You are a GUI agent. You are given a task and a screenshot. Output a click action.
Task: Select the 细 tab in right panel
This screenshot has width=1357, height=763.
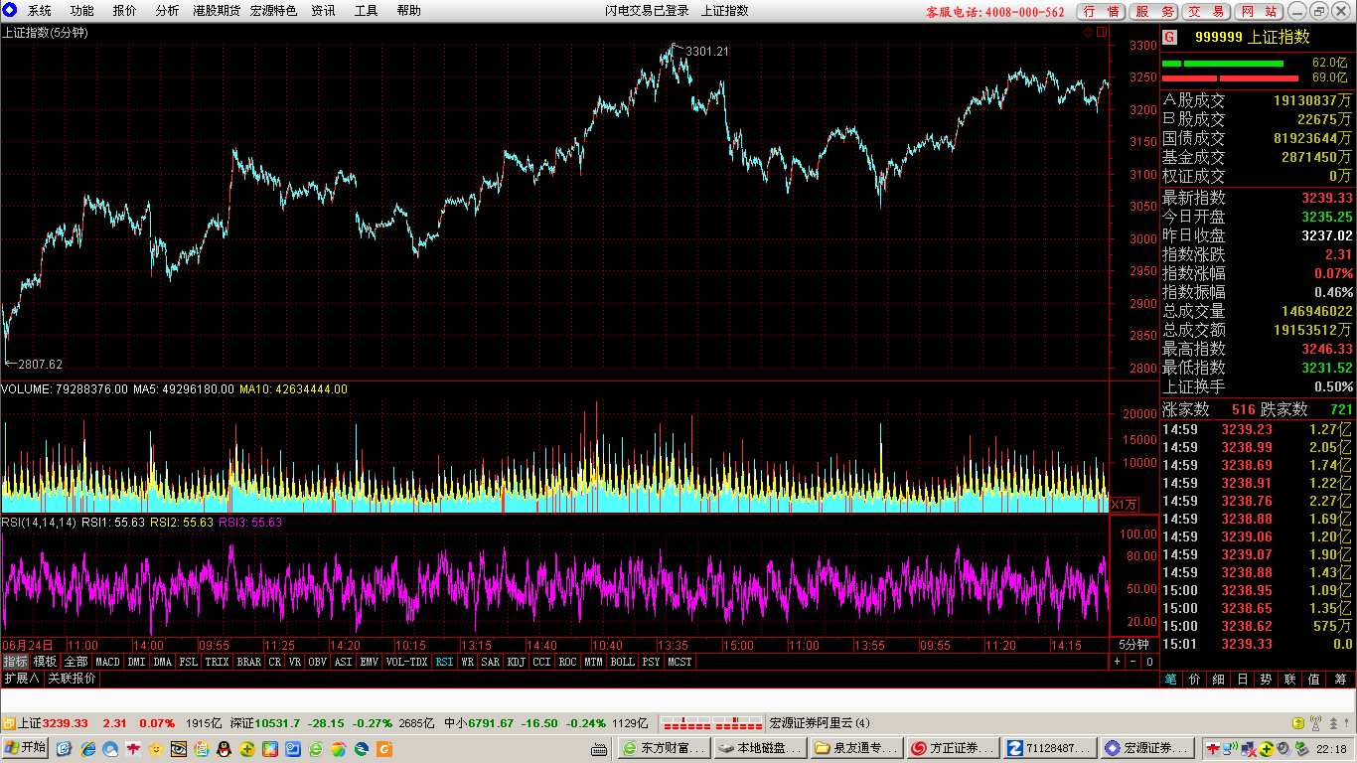(x=1219, y=680)
